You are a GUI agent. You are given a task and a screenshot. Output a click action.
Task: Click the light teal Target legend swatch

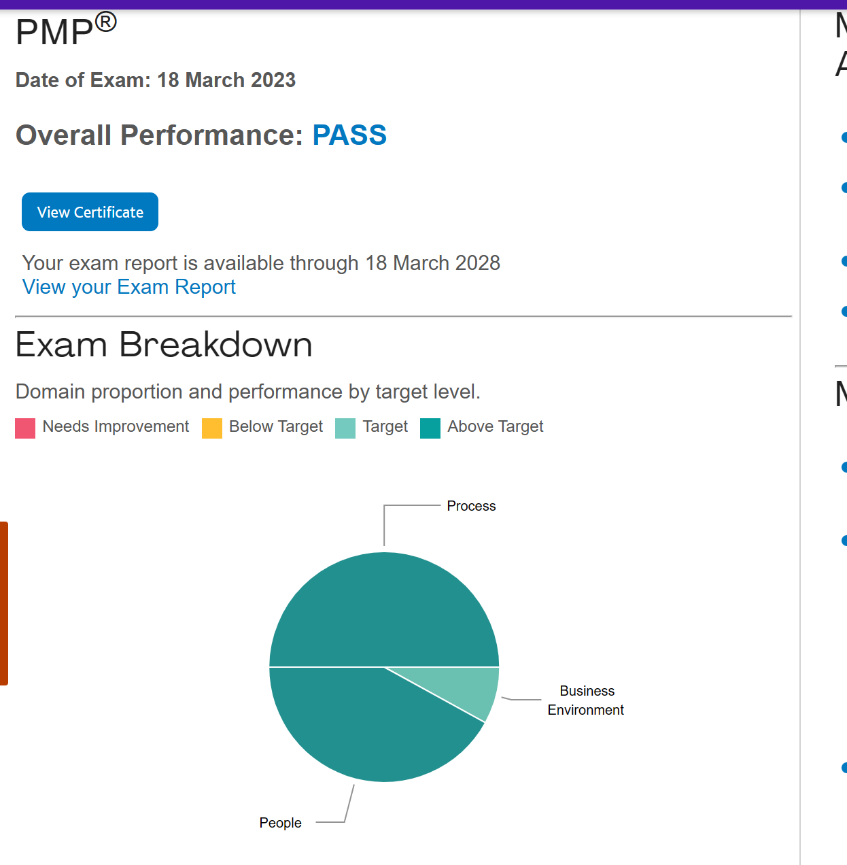(345, 428)
